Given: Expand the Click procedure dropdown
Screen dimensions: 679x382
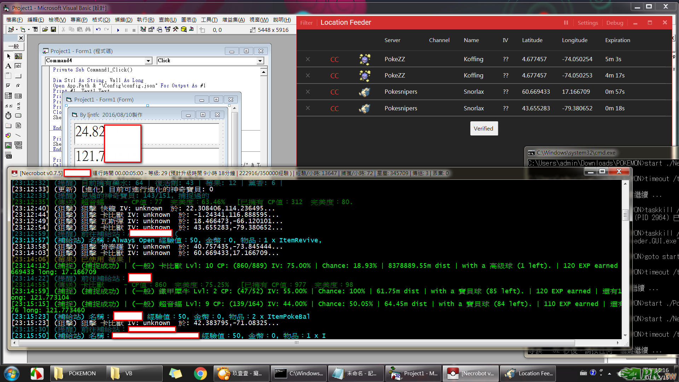Looking at the screenshot, I should coord(260,61).
